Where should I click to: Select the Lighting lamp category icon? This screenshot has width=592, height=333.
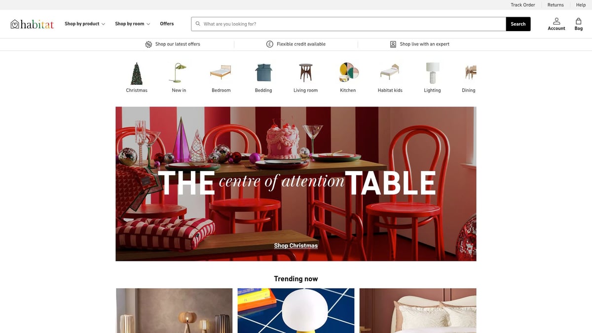432,73
